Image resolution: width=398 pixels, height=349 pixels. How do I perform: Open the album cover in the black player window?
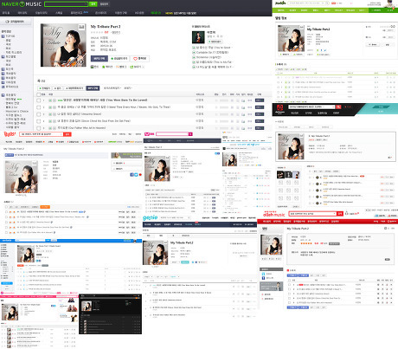click(x=87, y=306)
